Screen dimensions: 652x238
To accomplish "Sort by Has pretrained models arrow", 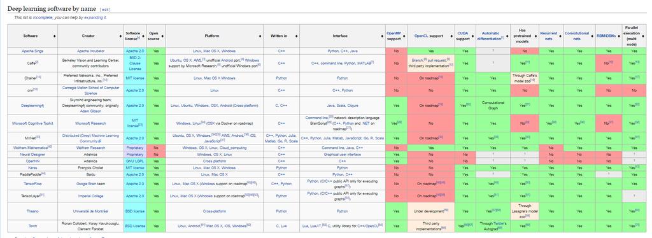I will [x=536, y=36].
